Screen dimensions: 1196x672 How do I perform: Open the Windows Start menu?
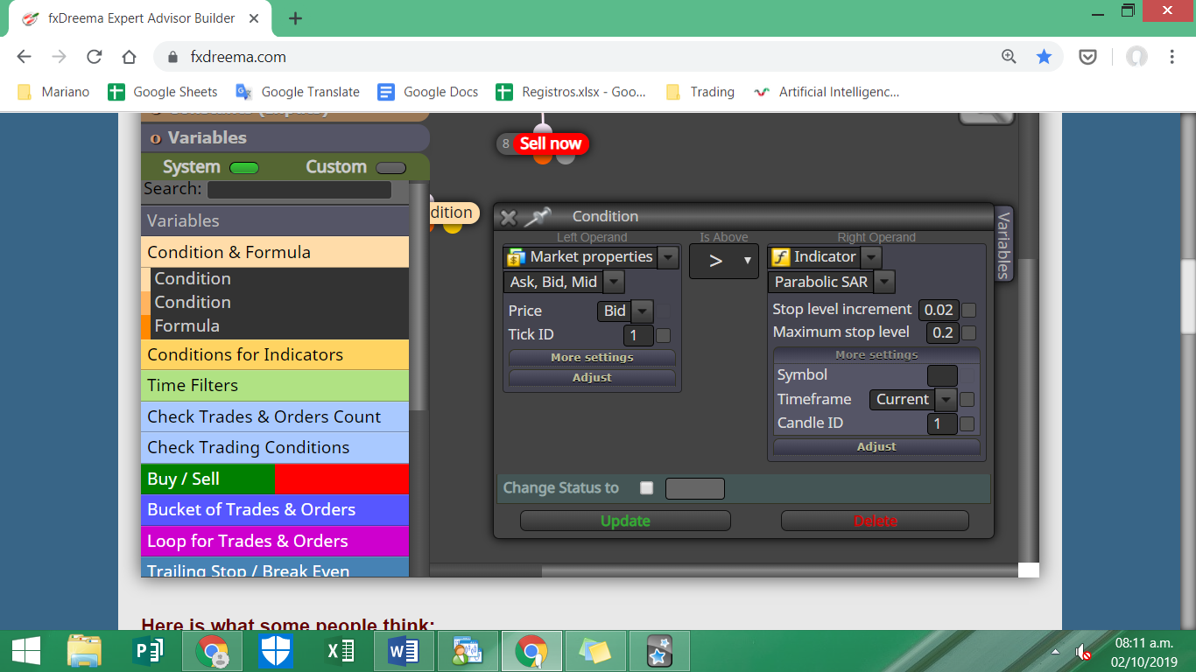[25, 651]
